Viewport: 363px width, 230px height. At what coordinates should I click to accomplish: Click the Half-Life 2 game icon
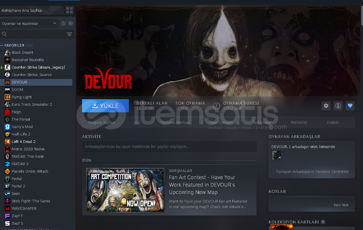point(7,134)
